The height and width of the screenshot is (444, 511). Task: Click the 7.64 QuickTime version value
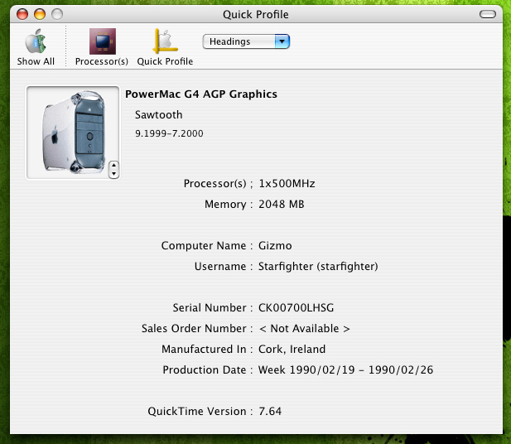pyautogui.click(x=270, y=412)
